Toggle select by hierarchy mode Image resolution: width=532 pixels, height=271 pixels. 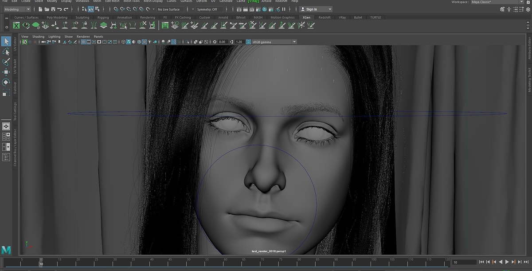click(x=85, y=9)
